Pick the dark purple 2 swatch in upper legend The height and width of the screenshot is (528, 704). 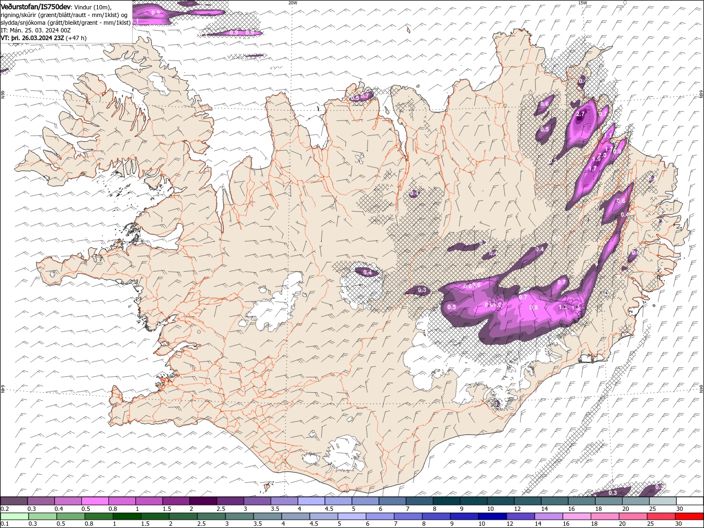click(x=203, y=501)
